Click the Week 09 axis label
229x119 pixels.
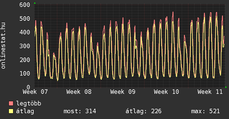click(x=123, y=92)
